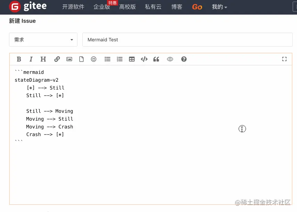The width and height of the screenshot is (297, 212).
Task: Insert a blockquote
Action: pyautogui.click(x=156, y=59)
